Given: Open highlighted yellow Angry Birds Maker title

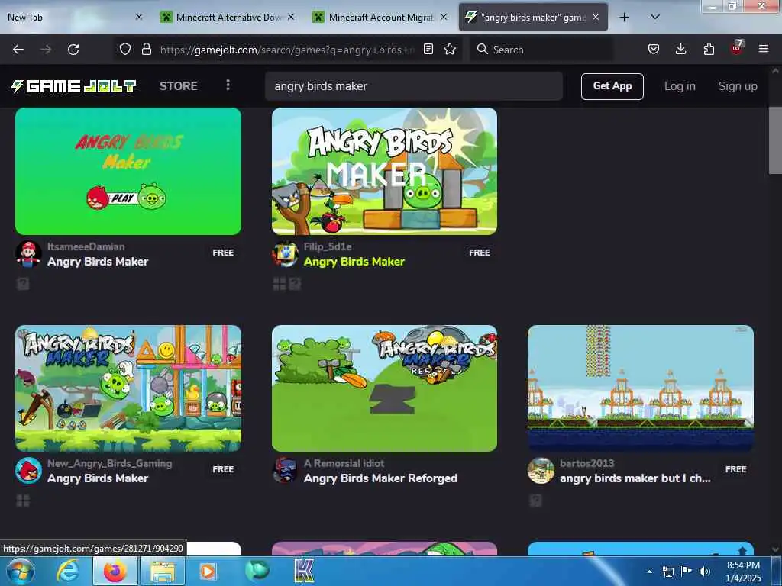Looking at the screenshot, I should [354, 262].
